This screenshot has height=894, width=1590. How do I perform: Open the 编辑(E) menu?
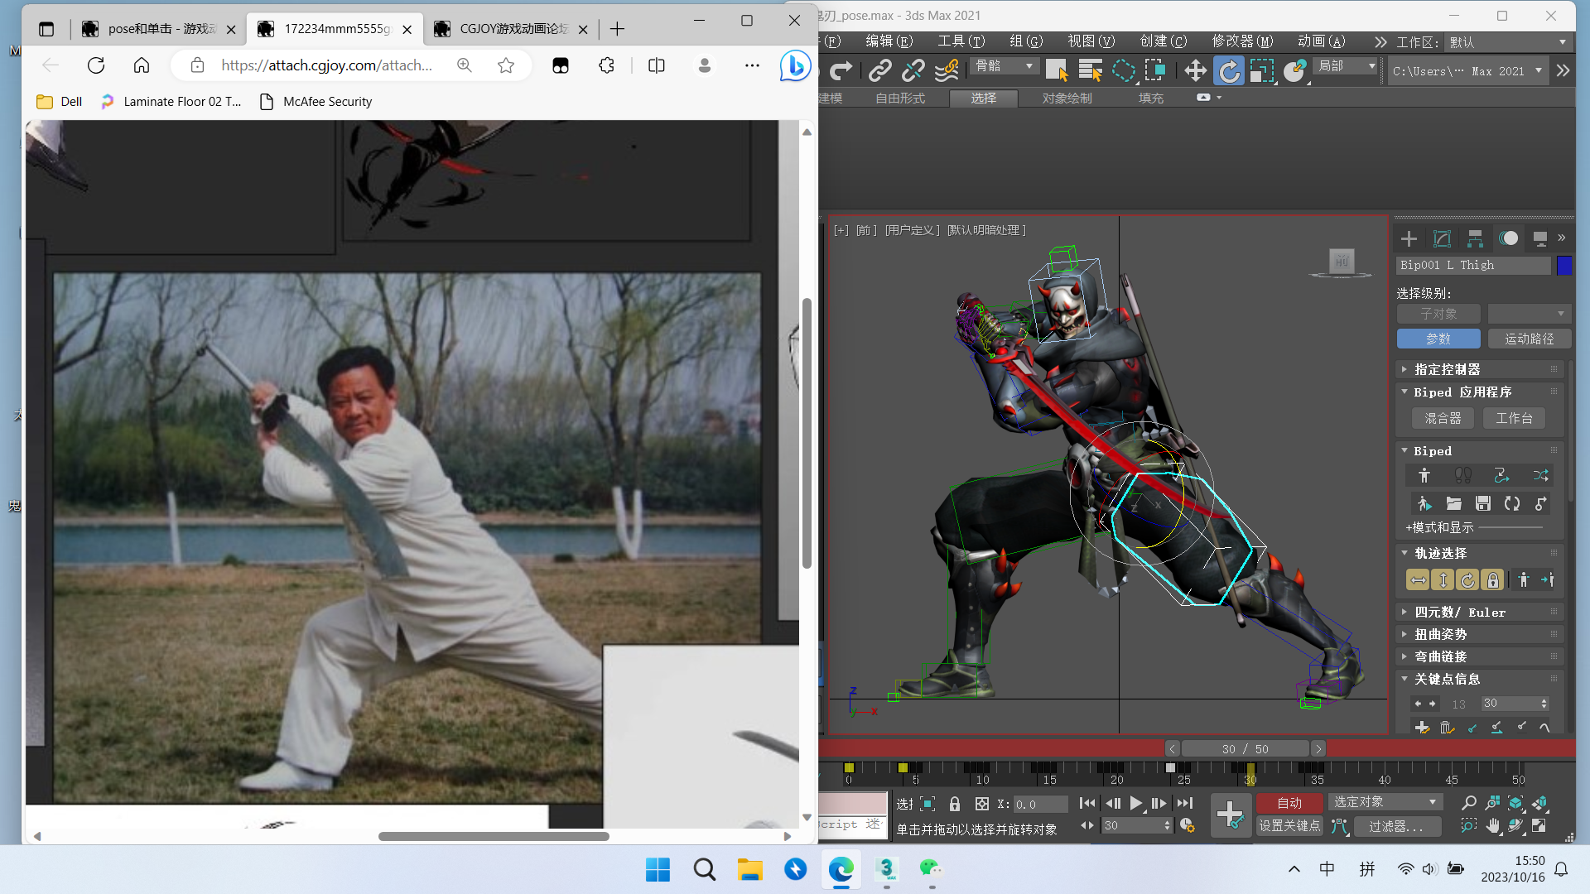889,41
